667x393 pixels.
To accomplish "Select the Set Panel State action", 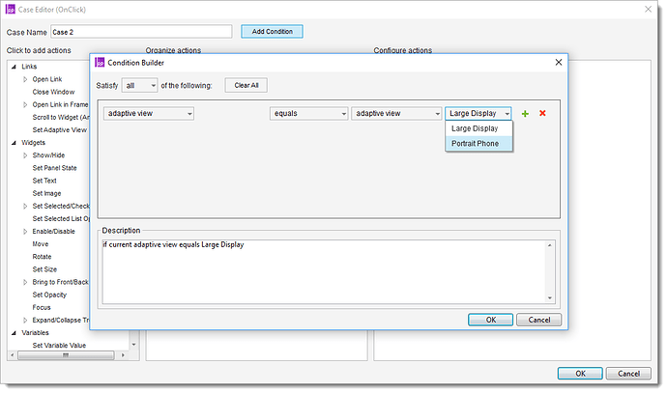I will 53,167.
